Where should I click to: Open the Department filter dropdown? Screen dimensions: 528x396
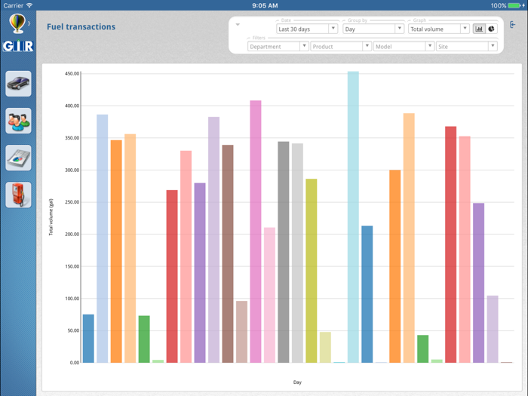[x=278, y=47]
